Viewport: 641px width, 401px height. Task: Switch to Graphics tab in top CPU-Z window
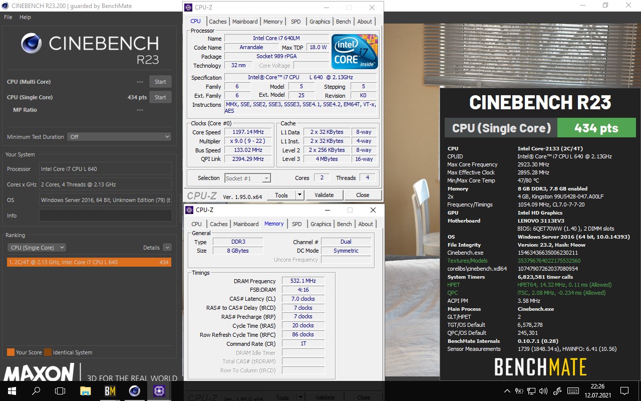320,22
